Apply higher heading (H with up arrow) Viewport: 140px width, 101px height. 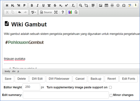point(18,6)
